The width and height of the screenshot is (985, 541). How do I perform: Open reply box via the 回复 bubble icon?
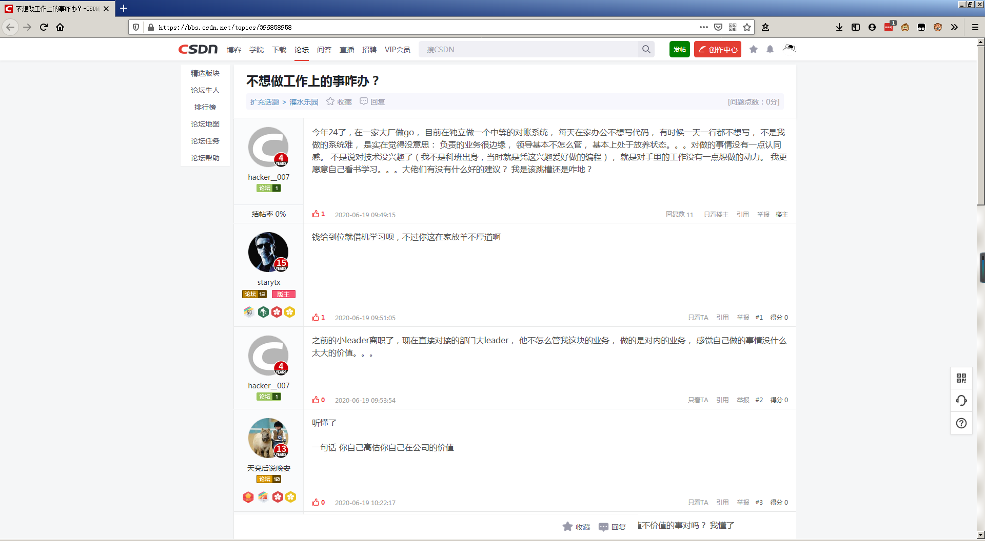pyautogui.click(x=364, y=101)
